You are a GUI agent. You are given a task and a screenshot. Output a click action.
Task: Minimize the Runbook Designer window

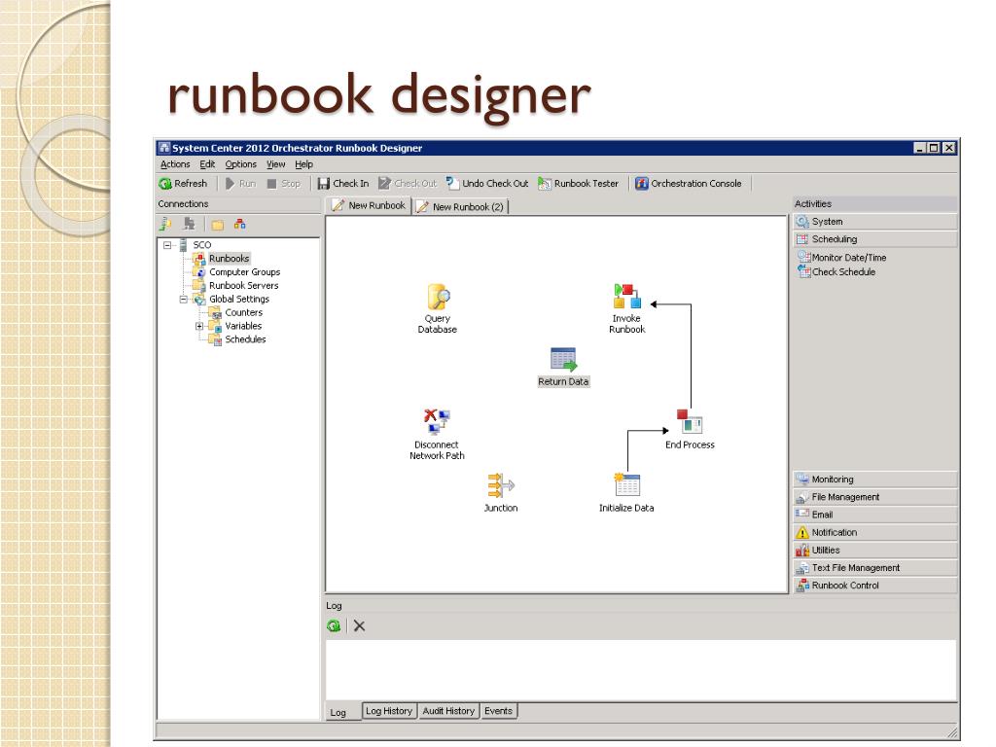click(x=920, y=148)
